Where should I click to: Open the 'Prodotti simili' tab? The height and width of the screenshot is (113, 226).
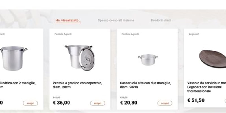click(x=161, y=20)
